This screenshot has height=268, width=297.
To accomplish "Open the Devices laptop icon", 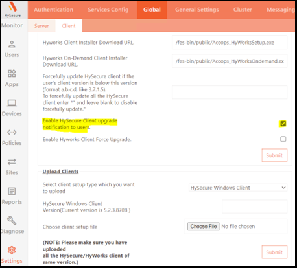I will 12,103.
